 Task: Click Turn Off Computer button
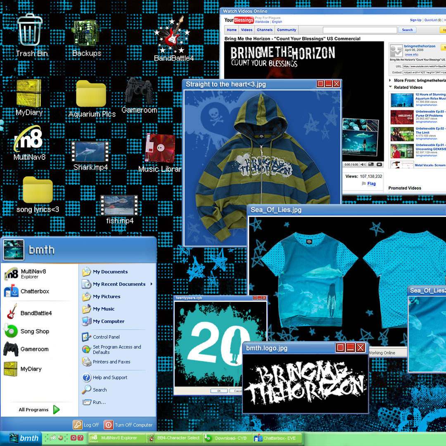click(128, 425)
